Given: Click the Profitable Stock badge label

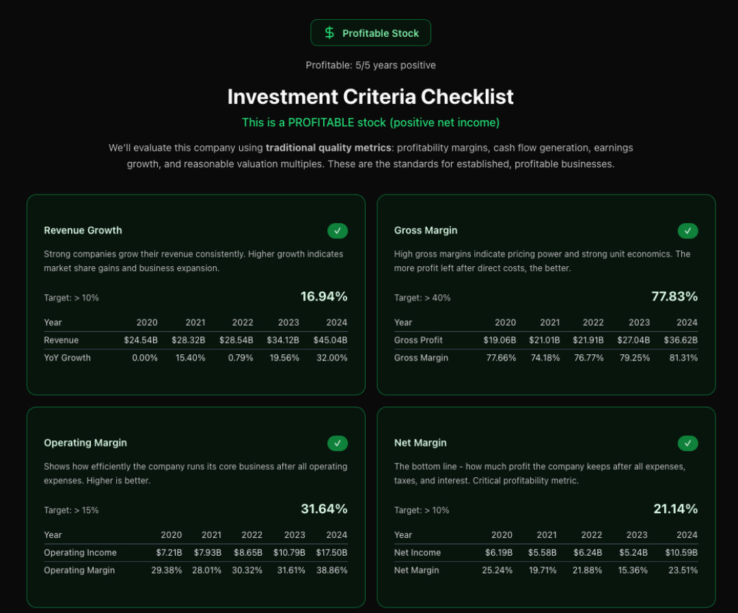Looking at the screenshot, I should click(381, 33).
